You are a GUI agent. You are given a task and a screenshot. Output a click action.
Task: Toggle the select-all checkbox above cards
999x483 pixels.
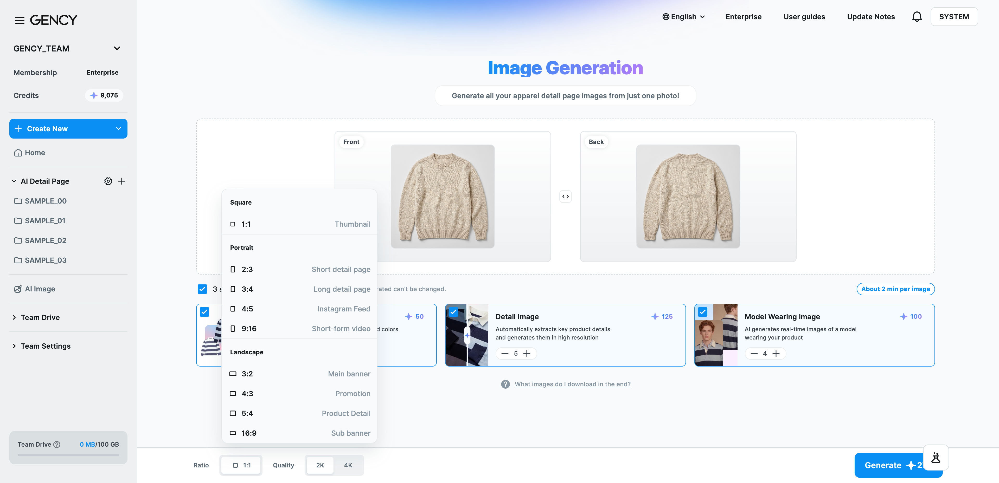[202, 289]
